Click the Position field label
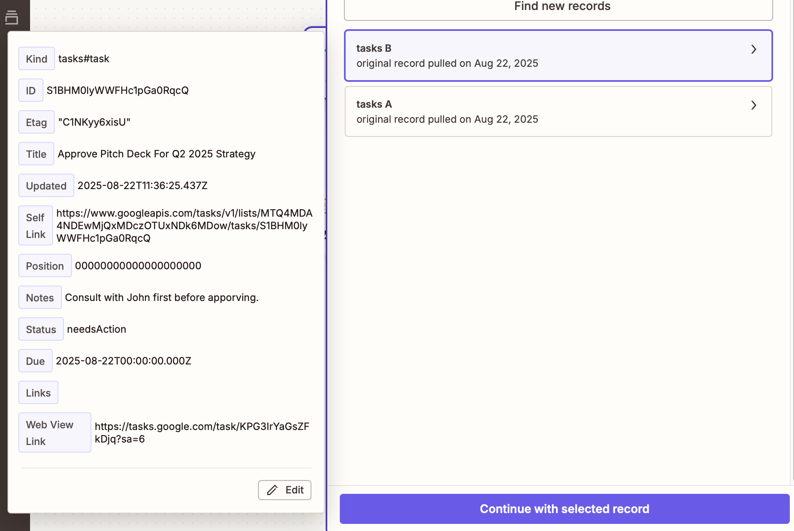This screenshot has height=531, width=794. 45,266
